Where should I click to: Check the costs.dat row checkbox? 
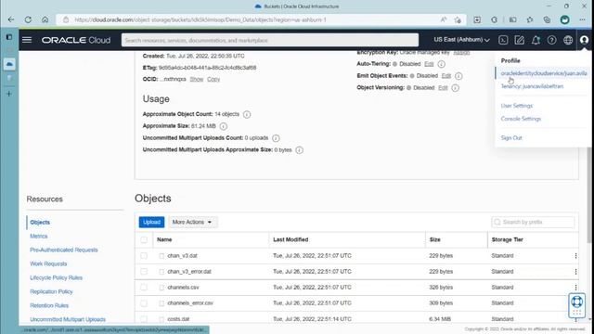pos(144,319)
